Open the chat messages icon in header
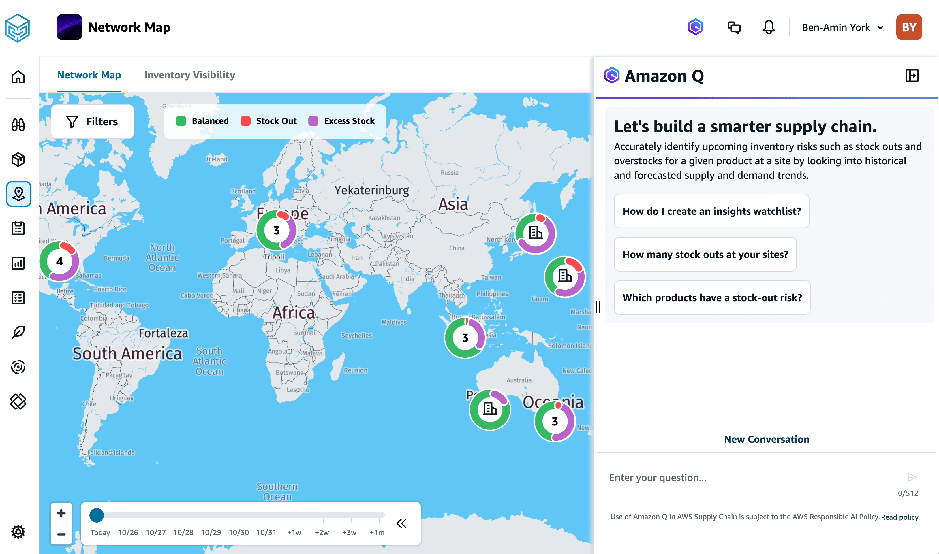The image size is (939, 554). click(734, 27)
